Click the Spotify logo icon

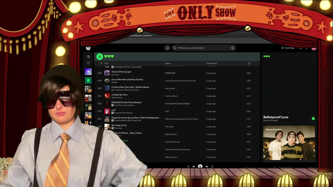click(88, 48)
